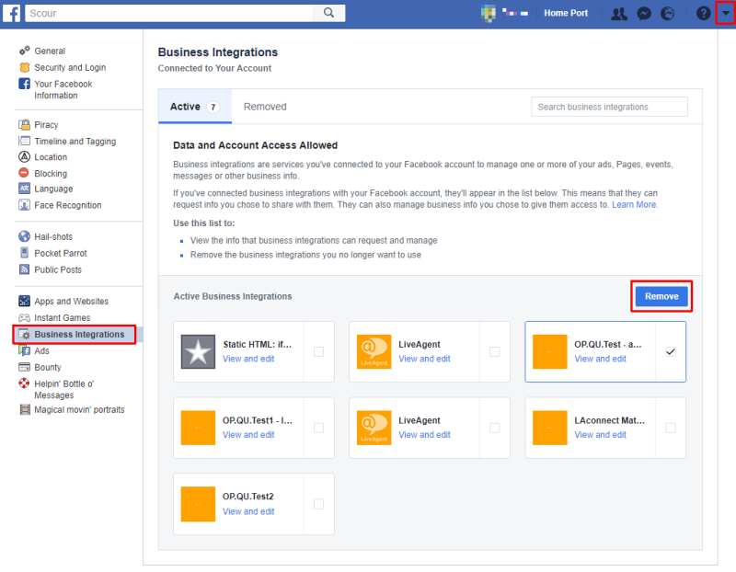The height and width of the screenshot is (572, 736).
Task: Open the Notifications globe icon
Action: coord(669,14)
